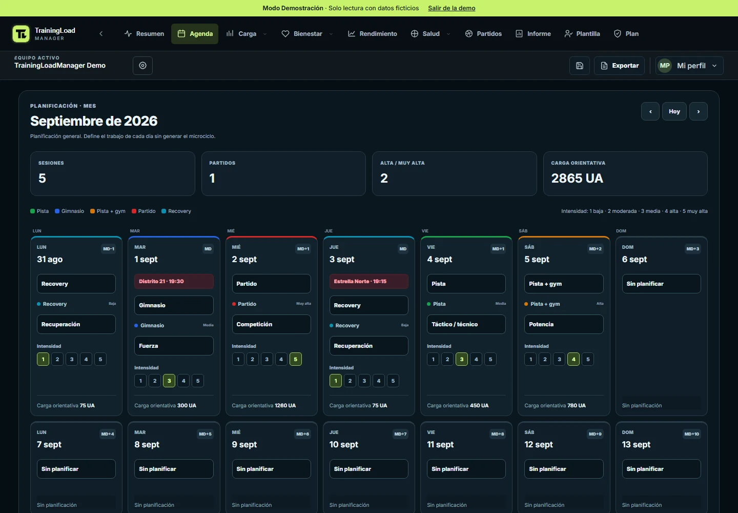Image resolution: width=738 pixels, height=513 pixels.
Task: Go to the next month arrow
Action: pos(699,111)
